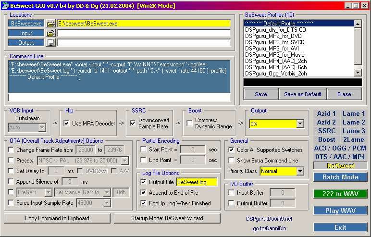Enable Set Delay to checkbox

coord(11,171)
